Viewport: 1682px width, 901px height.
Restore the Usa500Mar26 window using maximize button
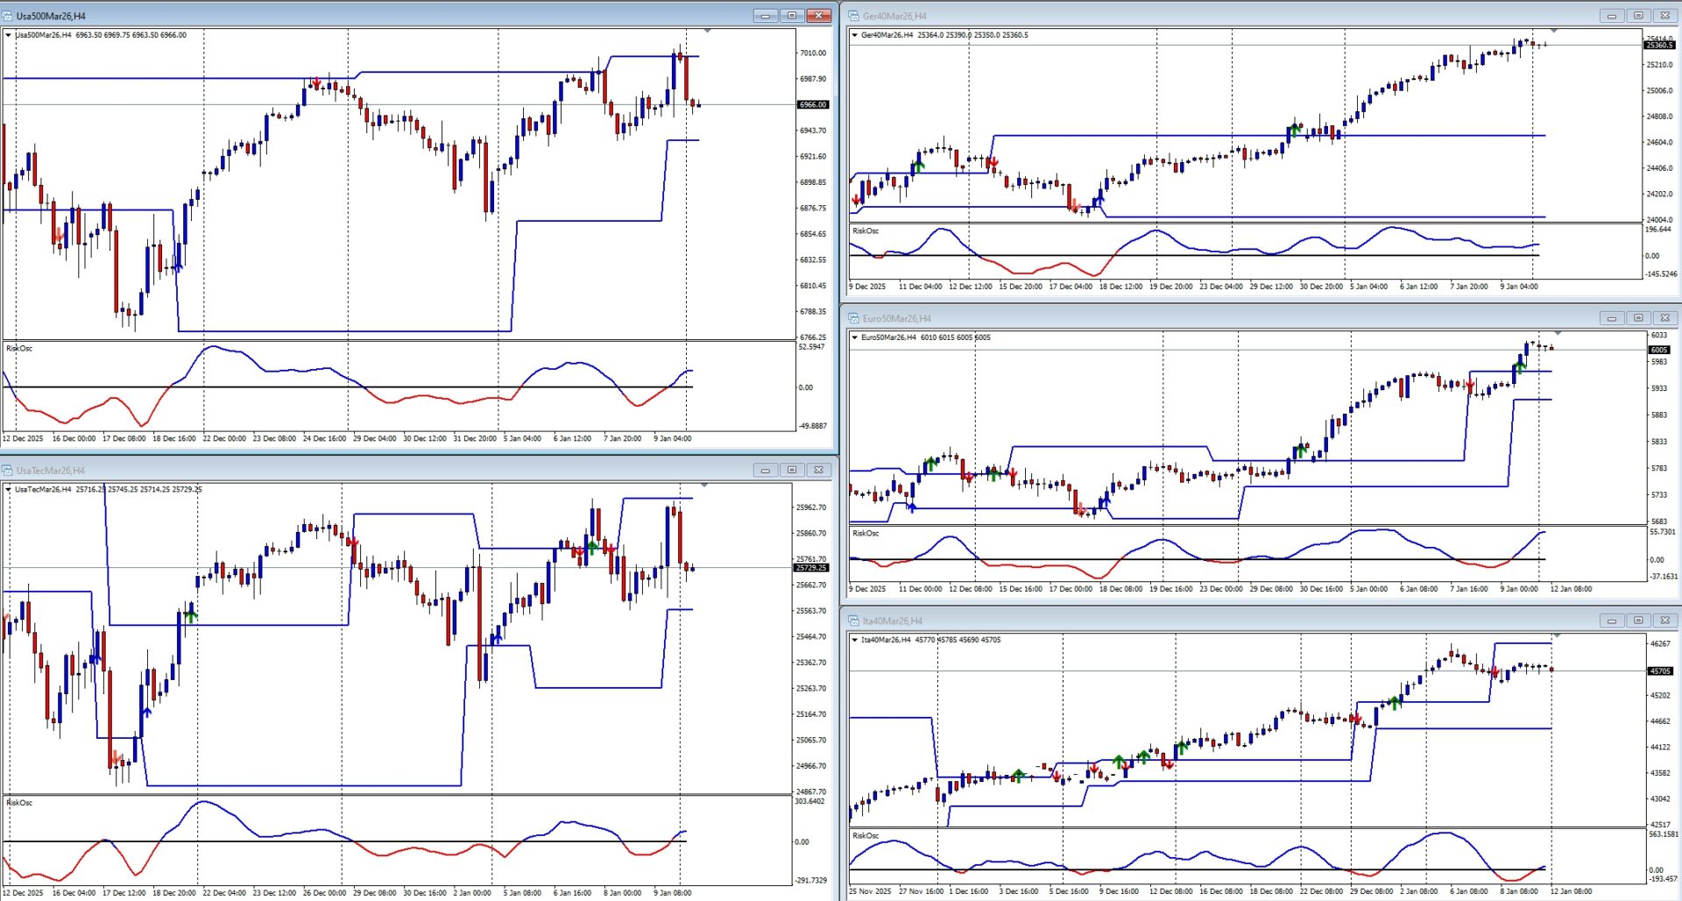(x=792, y=16)
